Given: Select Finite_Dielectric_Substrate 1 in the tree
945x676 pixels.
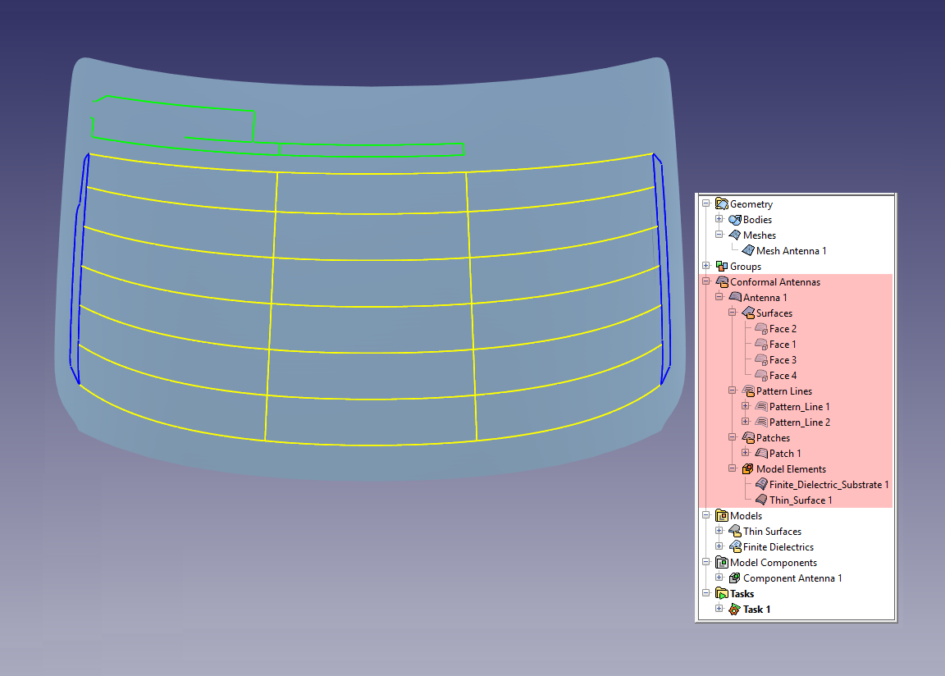Looking at the screenshot, I should pos(829,485).
